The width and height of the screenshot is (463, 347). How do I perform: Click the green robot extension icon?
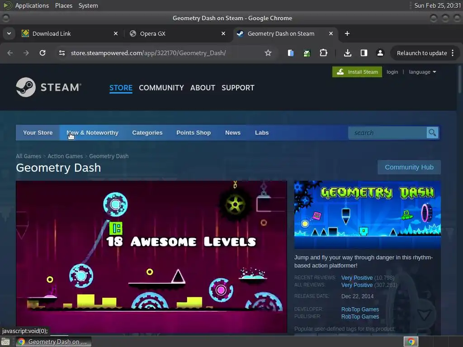click(307, 53)
